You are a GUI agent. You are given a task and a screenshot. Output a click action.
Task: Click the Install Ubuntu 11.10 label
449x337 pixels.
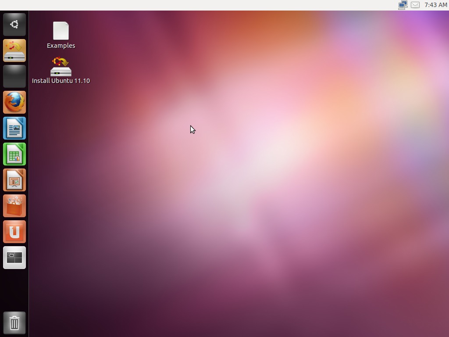61,81
